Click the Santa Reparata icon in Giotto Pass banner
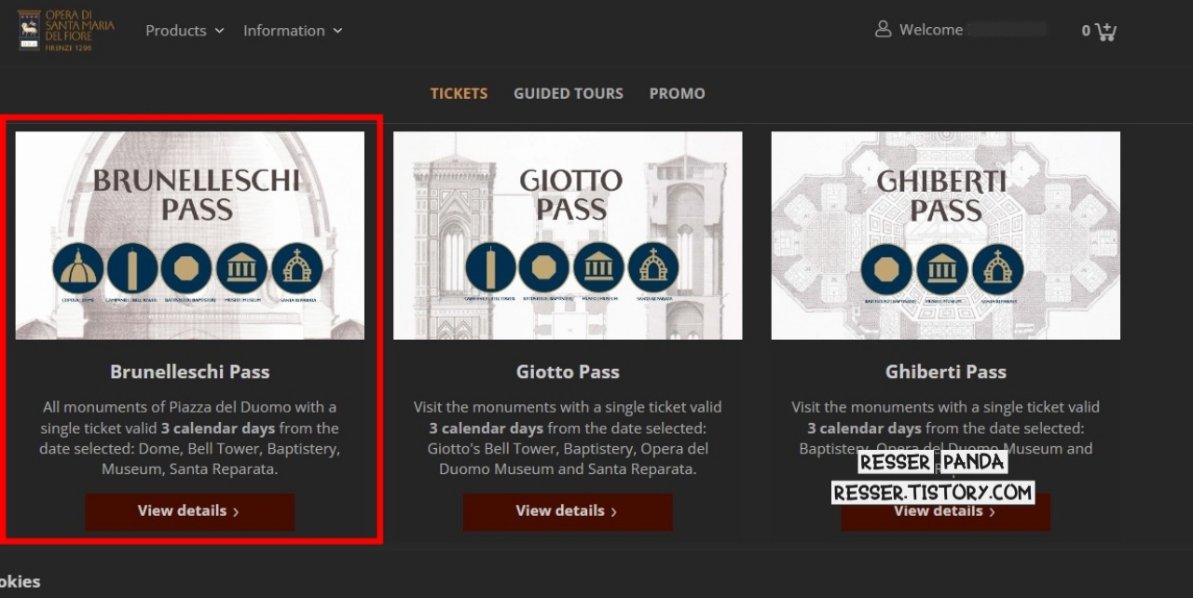The image size is (1193, 598). [x=653, y=268]
